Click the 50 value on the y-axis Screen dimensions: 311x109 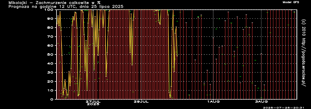51,54
